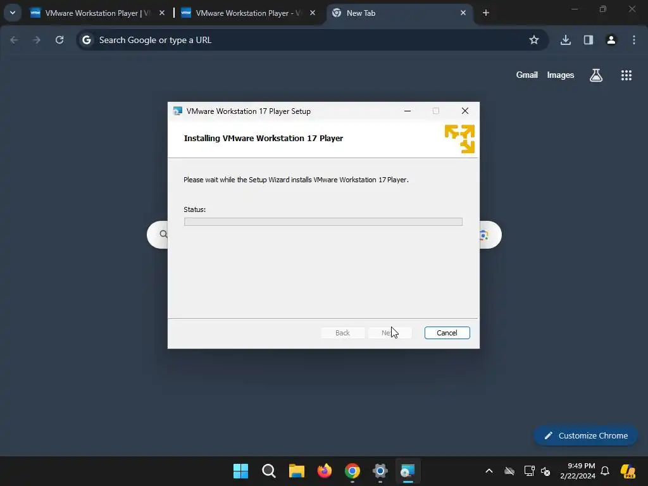Close the New Tab tab

463,13
